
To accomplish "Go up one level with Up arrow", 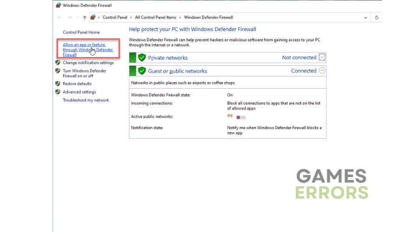I will [85, 18].
